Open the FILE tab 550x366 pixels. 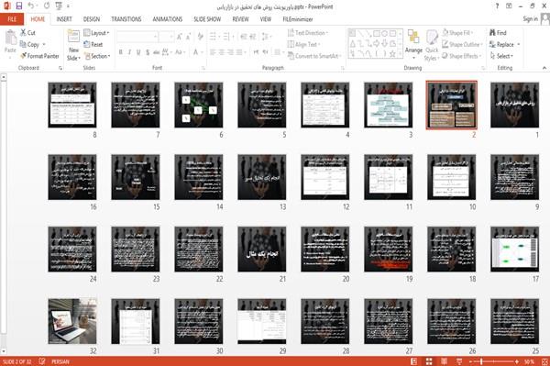pos(12,19)
